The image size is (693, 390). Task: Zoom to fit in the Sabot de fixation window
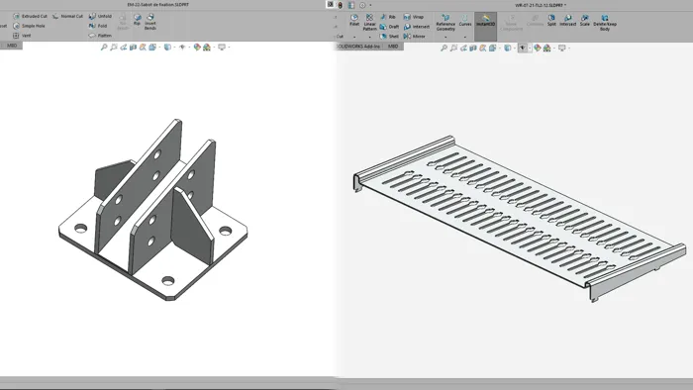(x=104, y=47)
